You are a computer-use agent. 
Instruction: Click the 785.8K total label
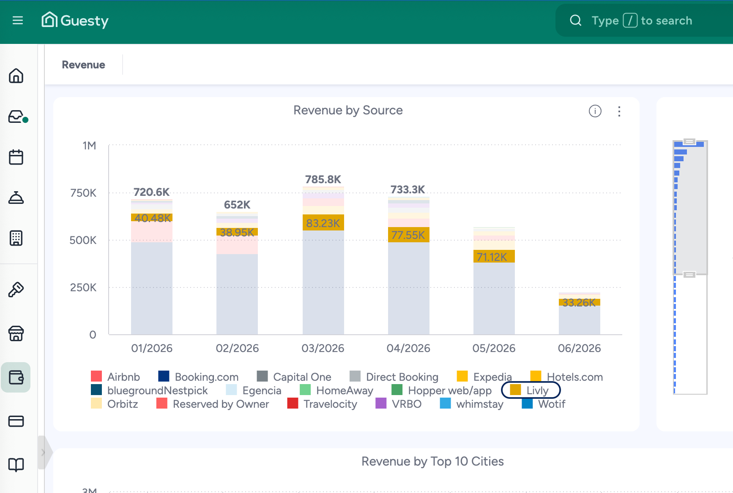point(323,179)
